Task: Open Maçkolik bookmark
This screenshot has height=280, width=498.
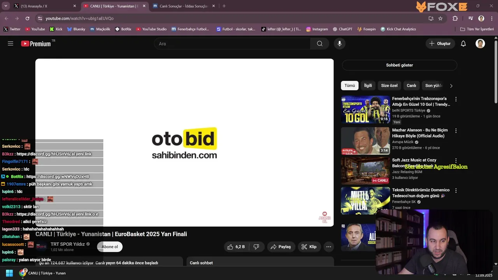Action: [100, 29]
